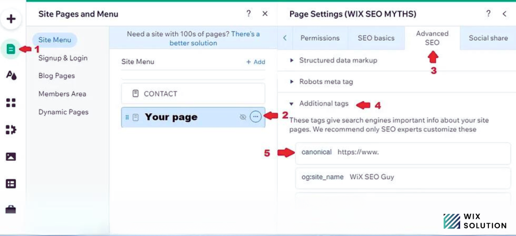Open Signup & Login section
Viewport: 516px width, 236px height.
click(x=63, y=58)
